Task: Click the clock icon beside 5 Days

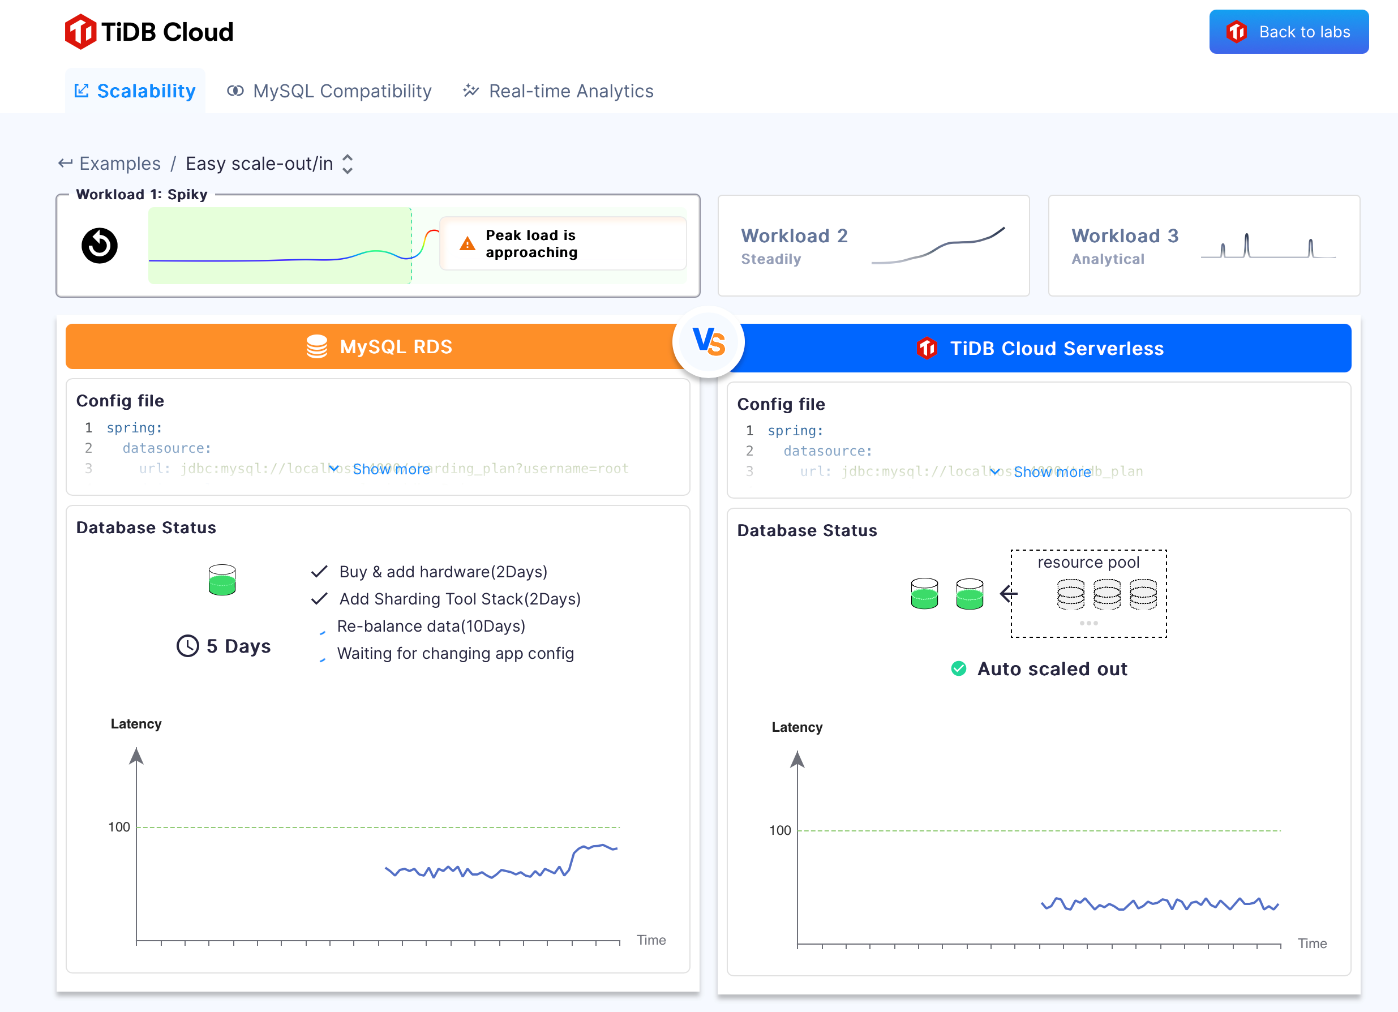Action: pos(187,646)
